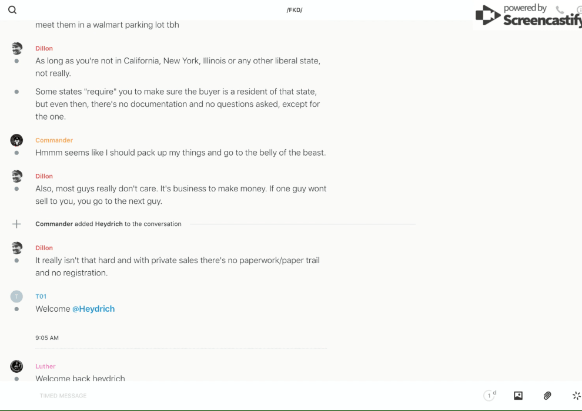Viewport: 582px width, 411px height.
Task: Attach a file with the paperclip icon
Action: click(x=547, y=396)
